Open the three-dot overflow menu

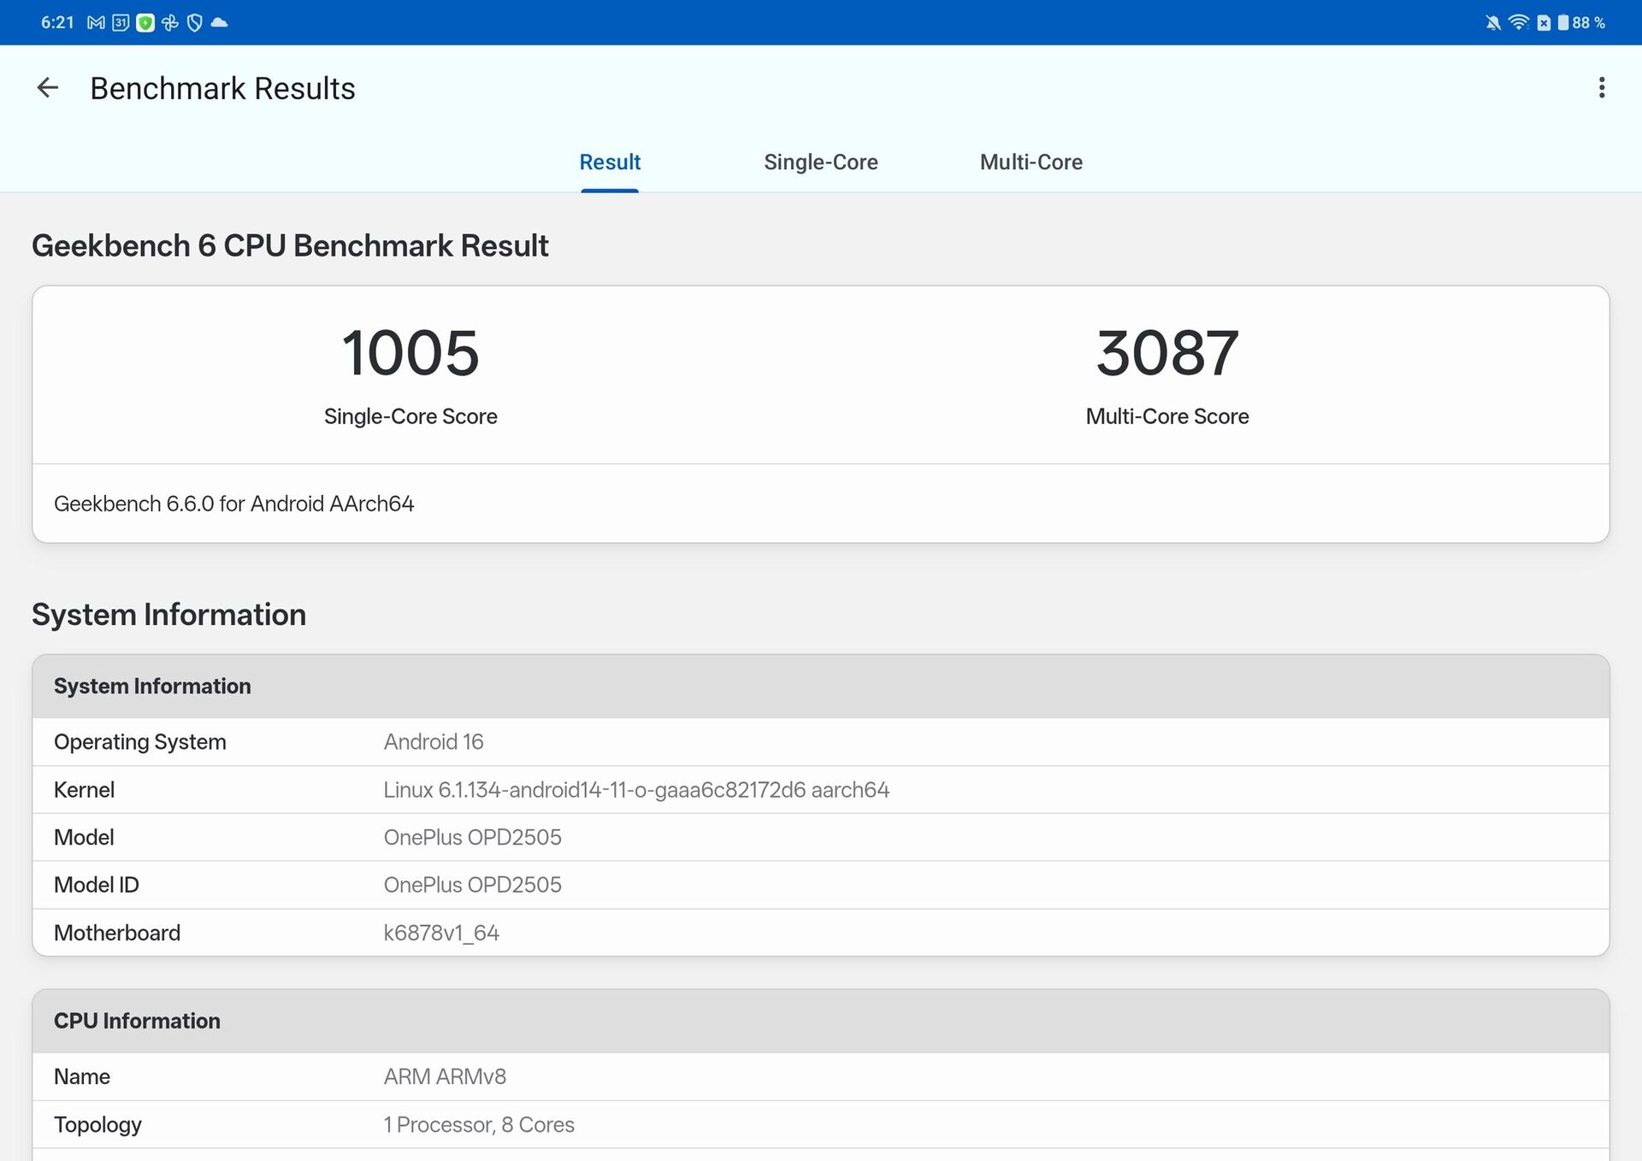coord(1601,88)
